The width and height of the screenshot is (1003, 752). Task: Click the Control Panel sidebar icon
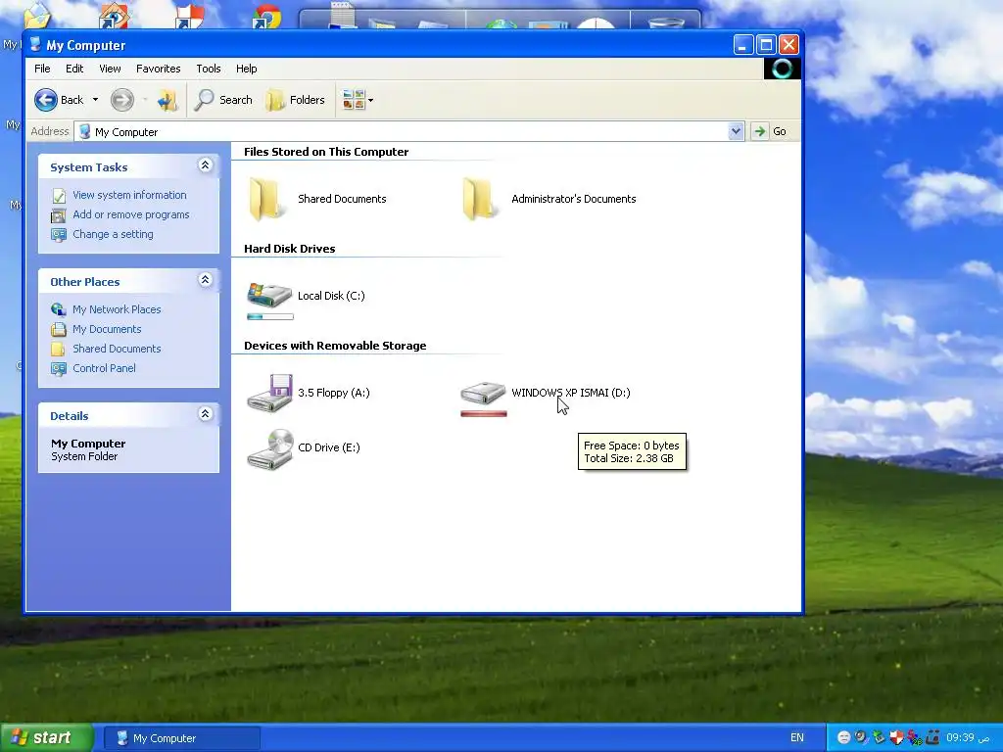coord(58,369)
